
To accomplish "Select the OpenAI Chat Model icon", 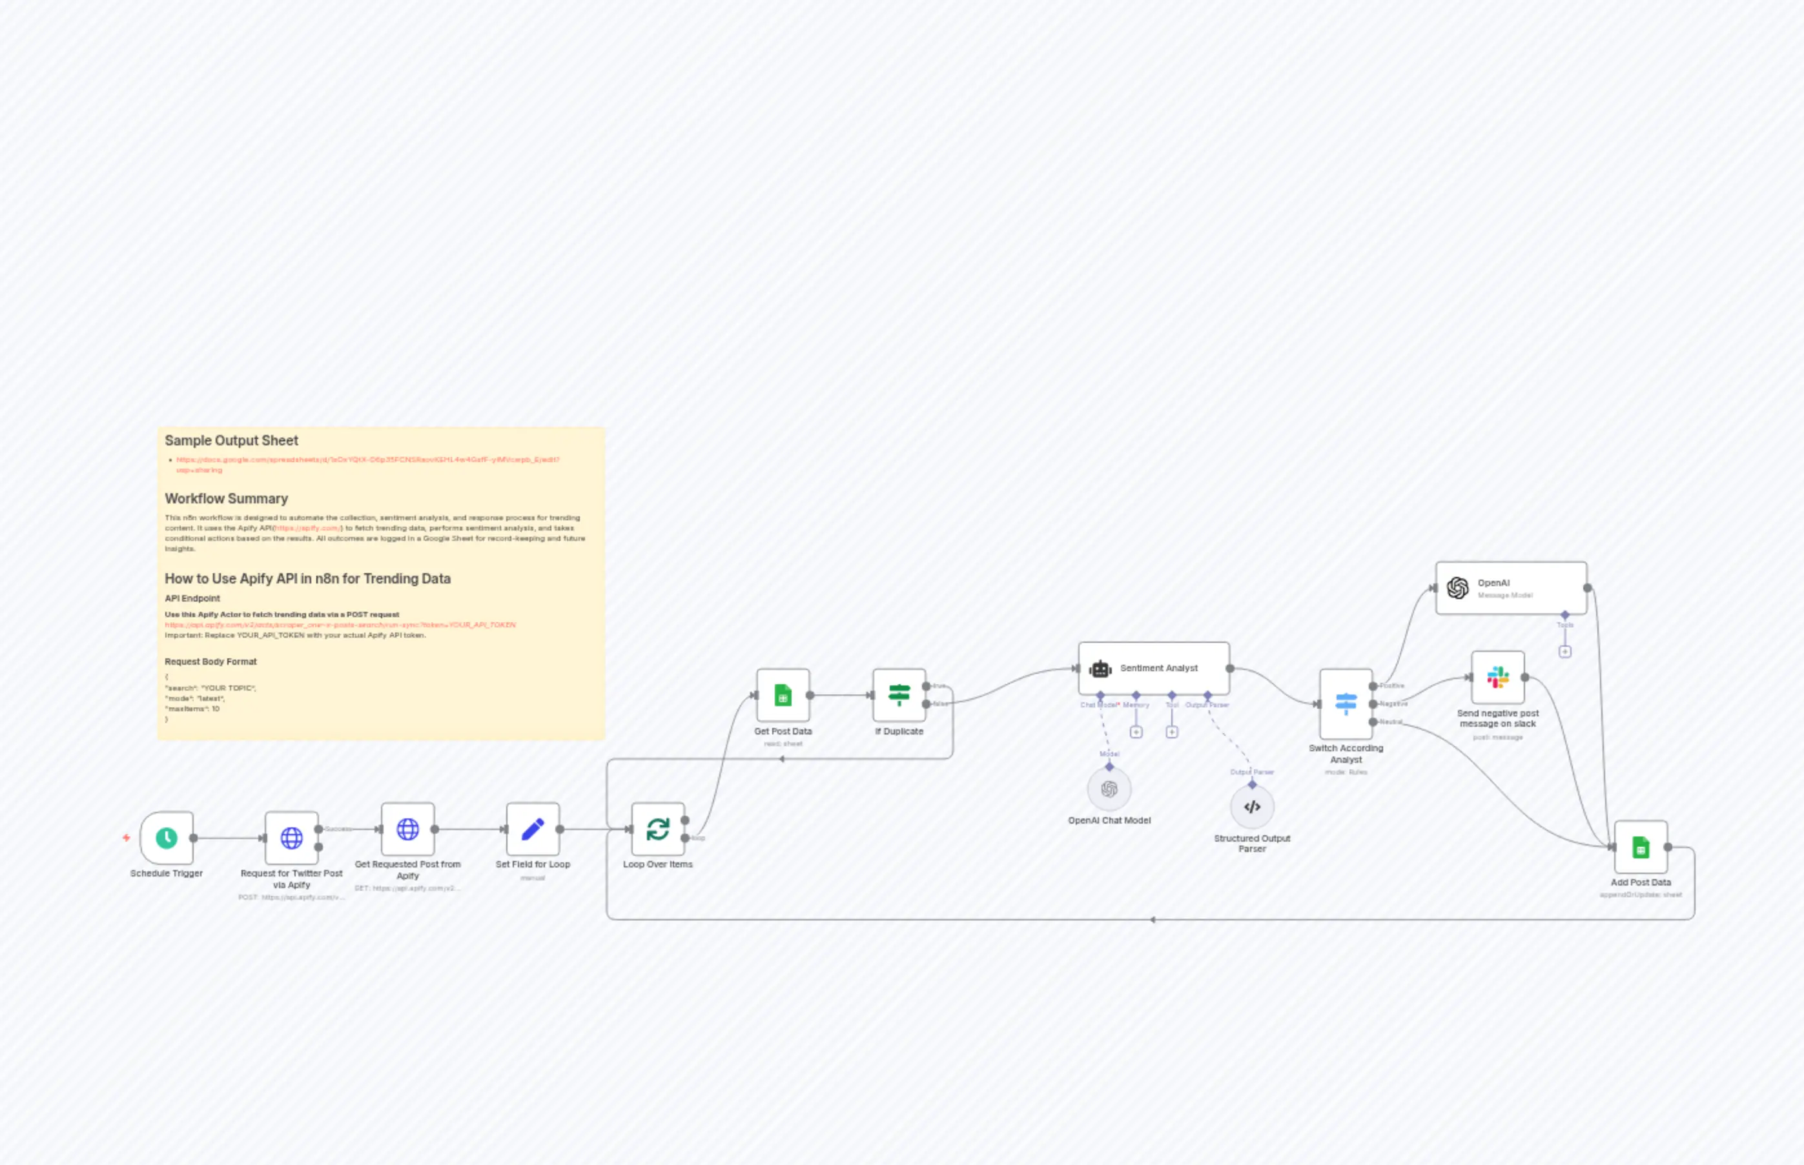I will point(1109,790).
